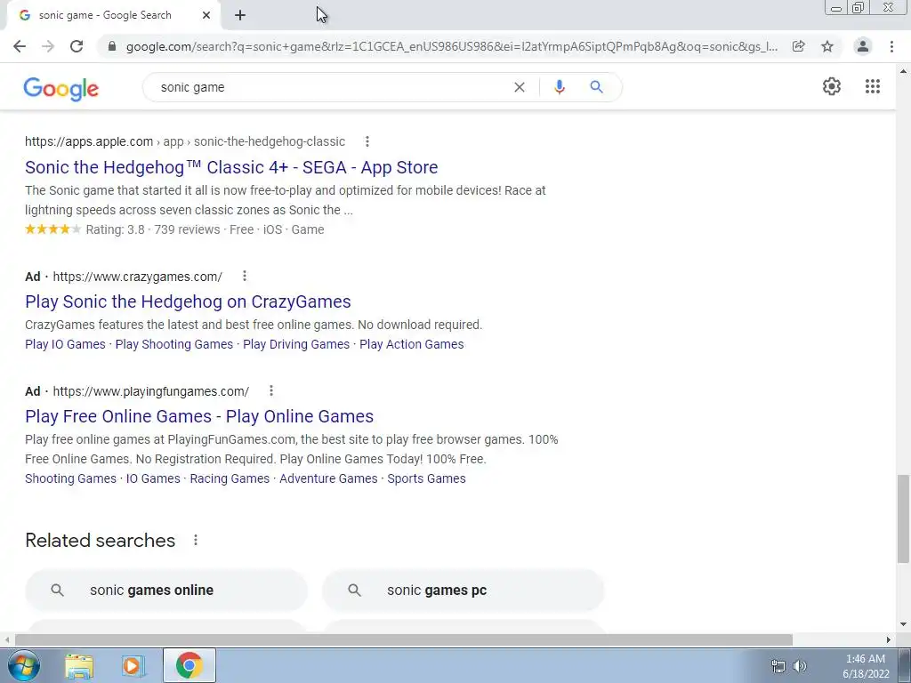The image size is (911, 683).
Task: Clear the search box text
Action: click(520, 87)
